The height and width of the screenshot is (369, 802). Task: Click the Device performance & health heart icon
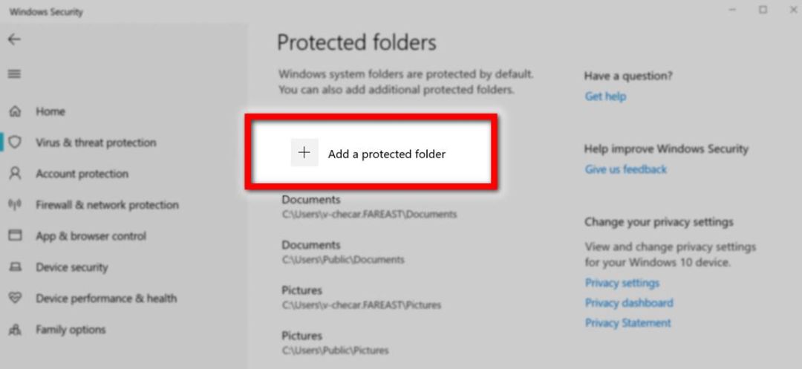(14, 298)
